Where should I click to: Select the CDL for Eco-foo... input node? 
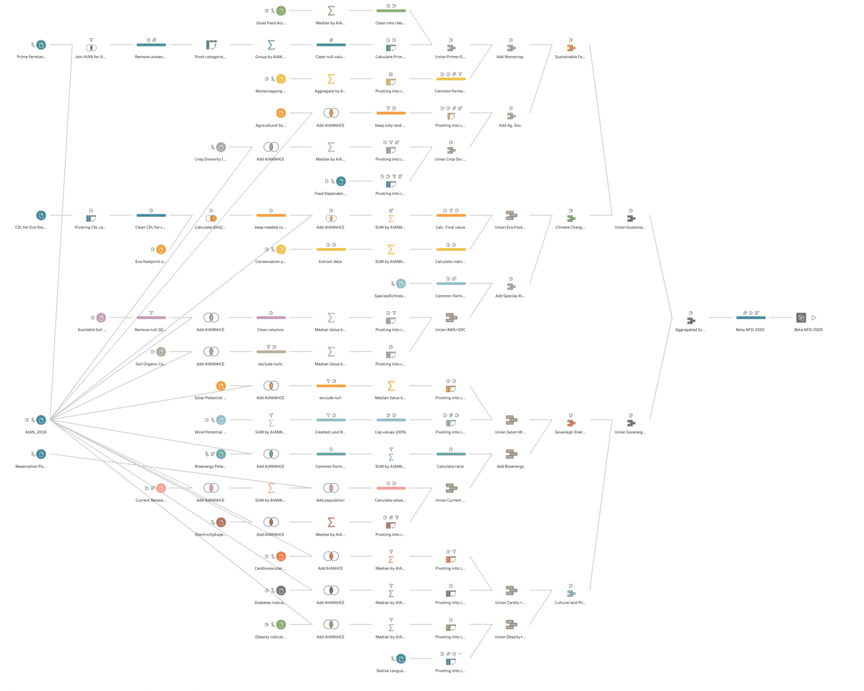(41, 216)
